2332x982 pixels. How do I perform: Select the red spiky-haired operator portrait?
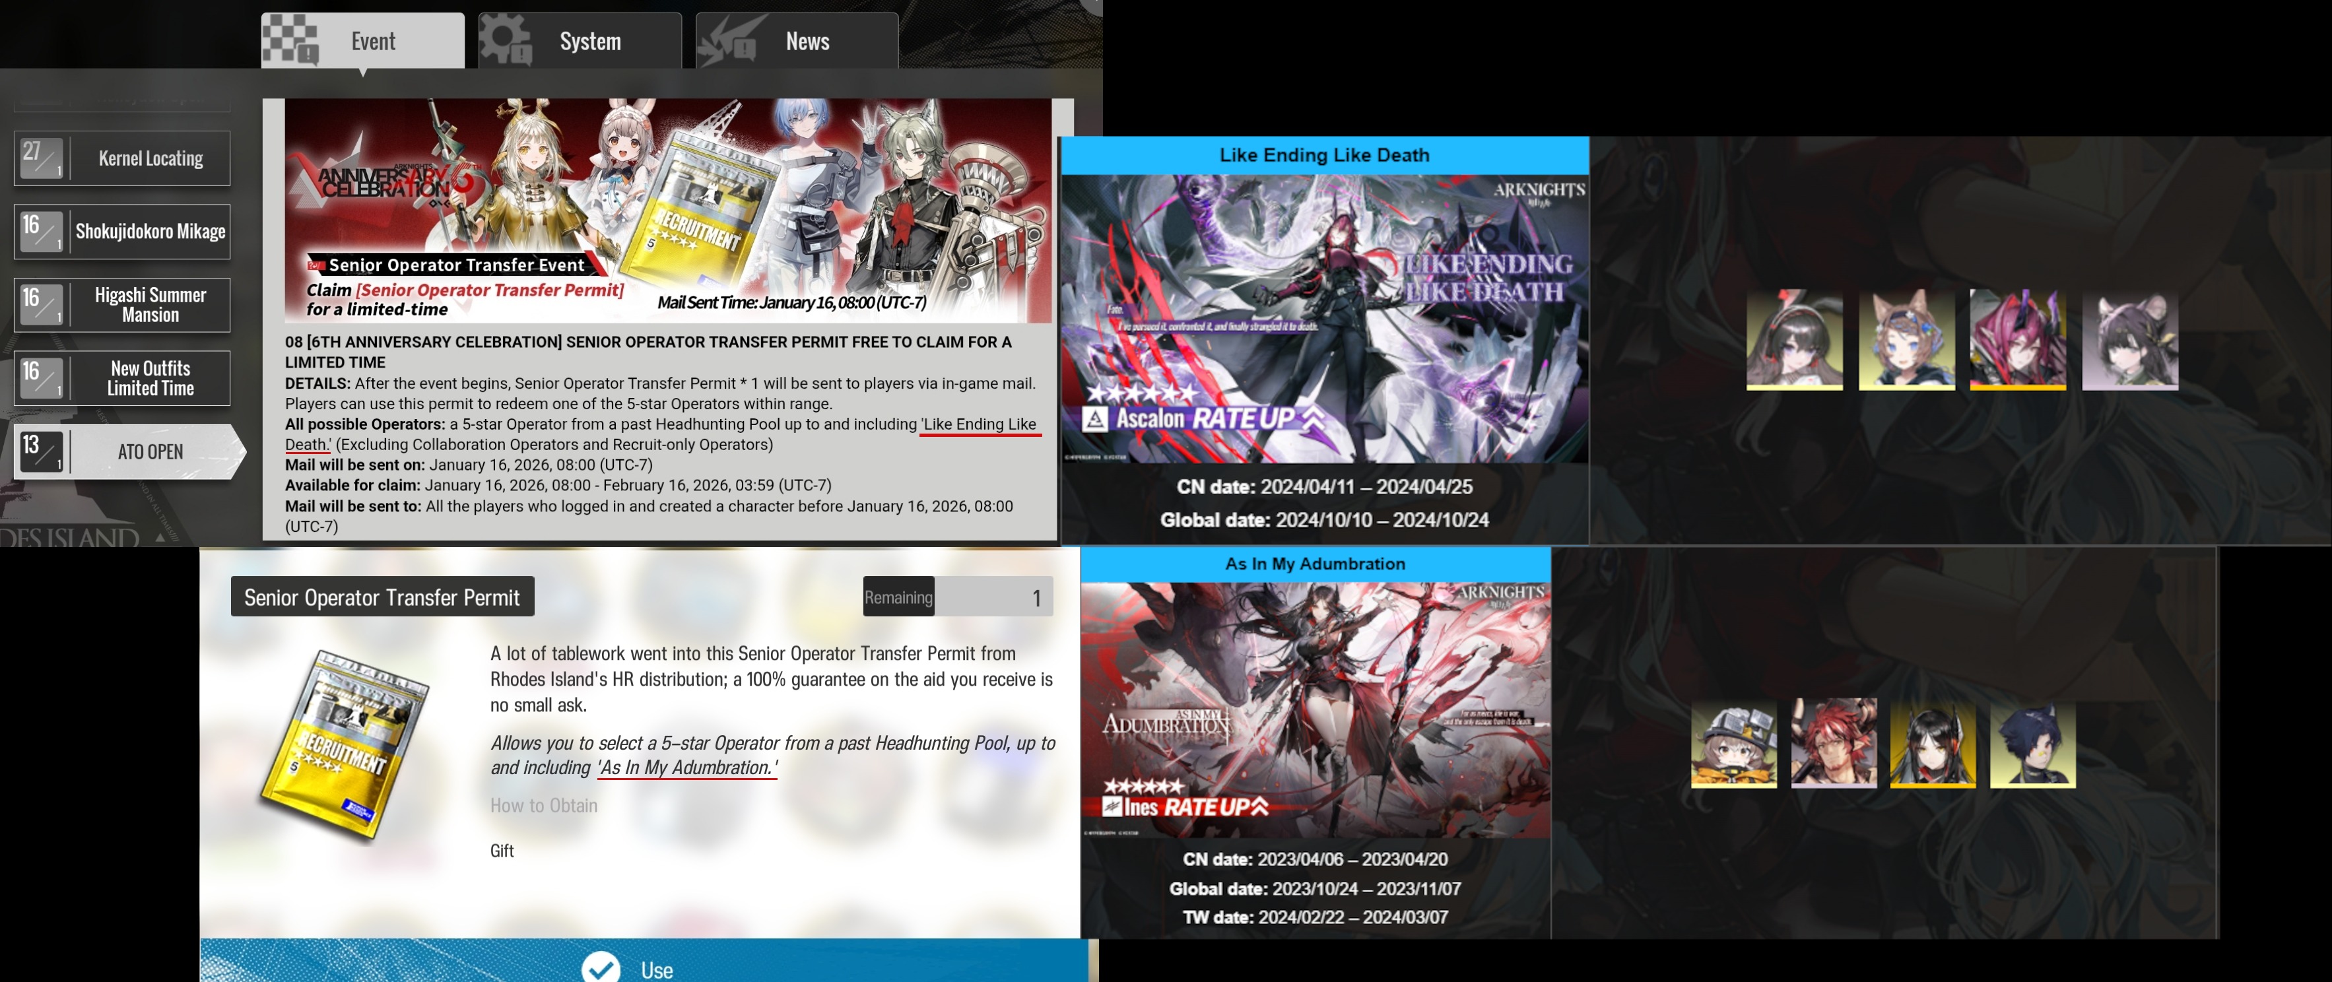[x=1833, y=742]
